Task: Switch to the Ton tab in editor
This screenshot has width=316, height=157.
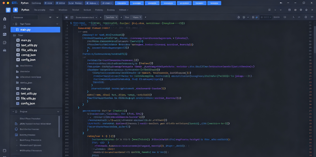Action: (127, 17)
